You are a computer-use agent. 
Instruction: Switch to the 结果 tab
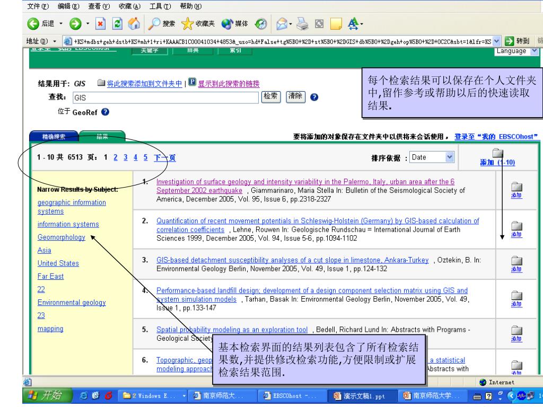tap(102, 136)
